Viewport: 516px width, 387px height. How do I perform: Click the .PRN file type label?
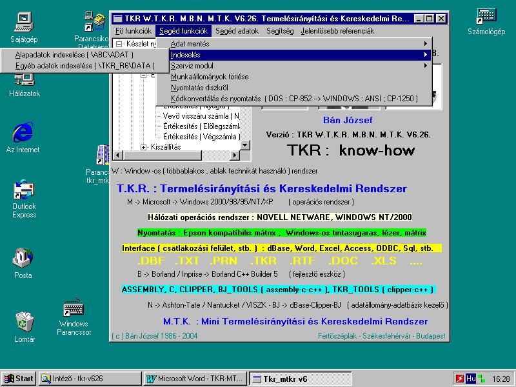[223, 261]
